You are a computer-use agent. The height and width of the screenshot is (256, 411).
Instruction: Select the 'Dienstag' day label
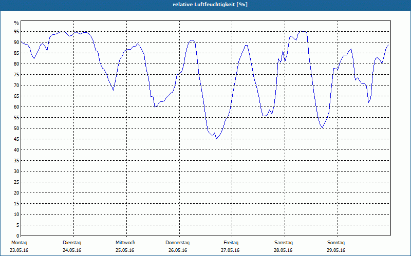coord(72,243)
